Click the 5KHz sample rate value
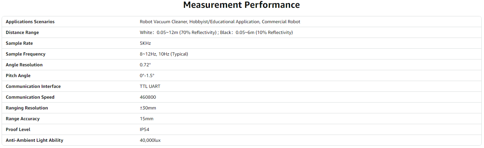The image size is (484, 148). [x=145, y=43]
